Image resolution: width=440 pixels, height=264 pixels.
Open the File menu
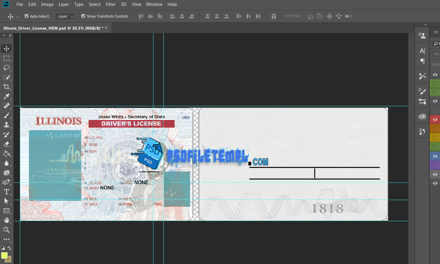pyautogui.click(x=20, y=4)
